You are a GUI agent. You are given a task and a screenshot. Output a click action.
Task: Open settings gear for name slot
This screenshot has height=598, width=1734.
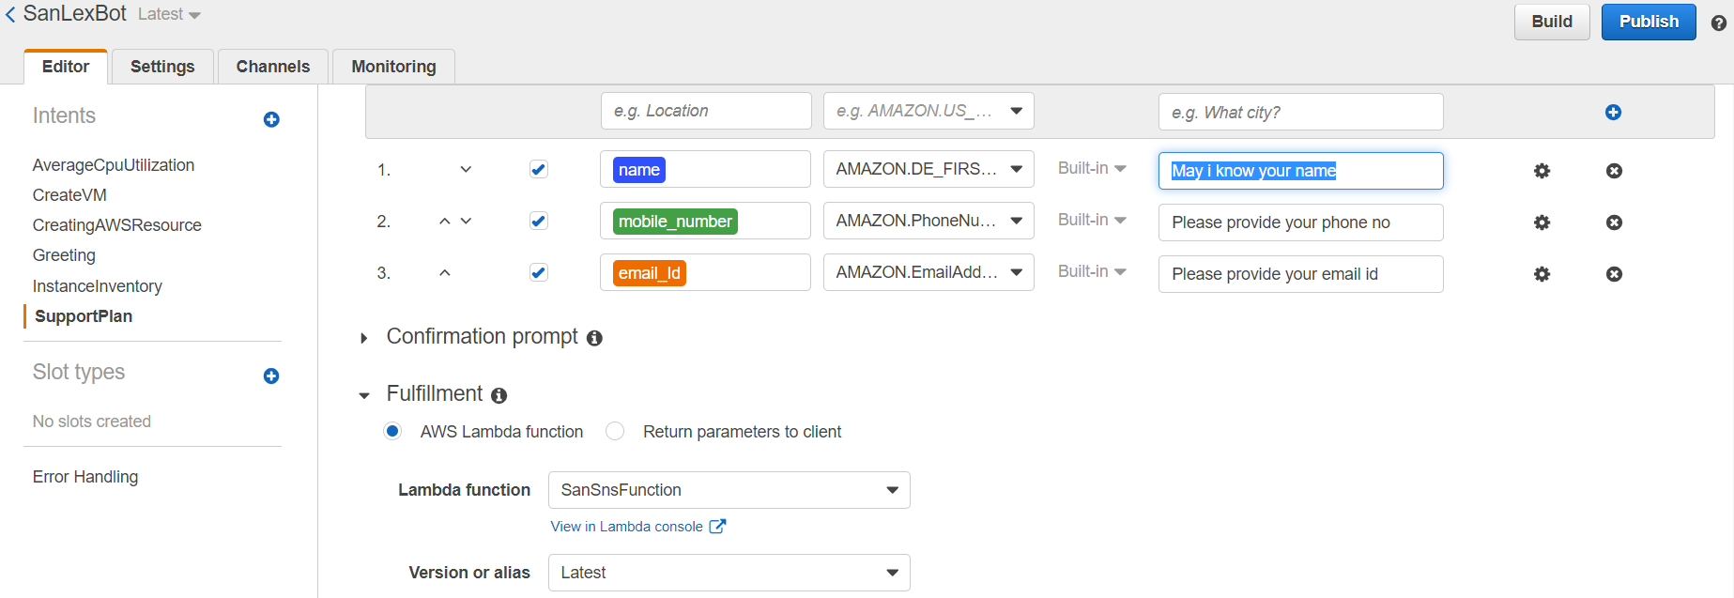(x=1542, y=171)
